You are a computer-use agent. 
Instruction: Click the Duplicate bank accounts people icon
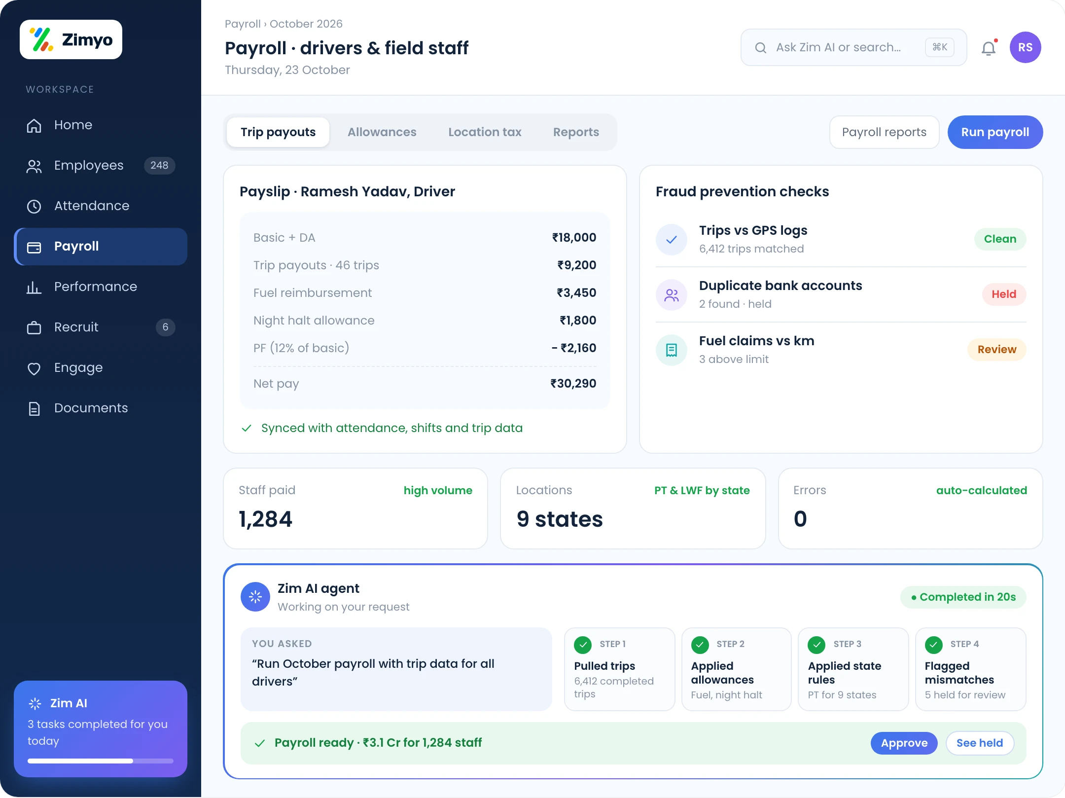point(672,295)
